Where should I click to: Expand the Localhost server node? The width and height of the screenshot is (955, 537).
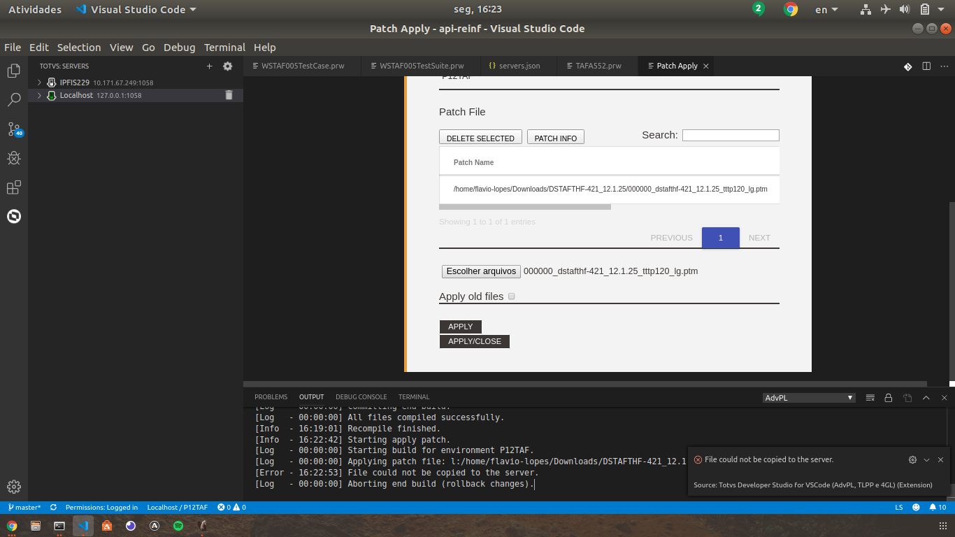point(39,95)
